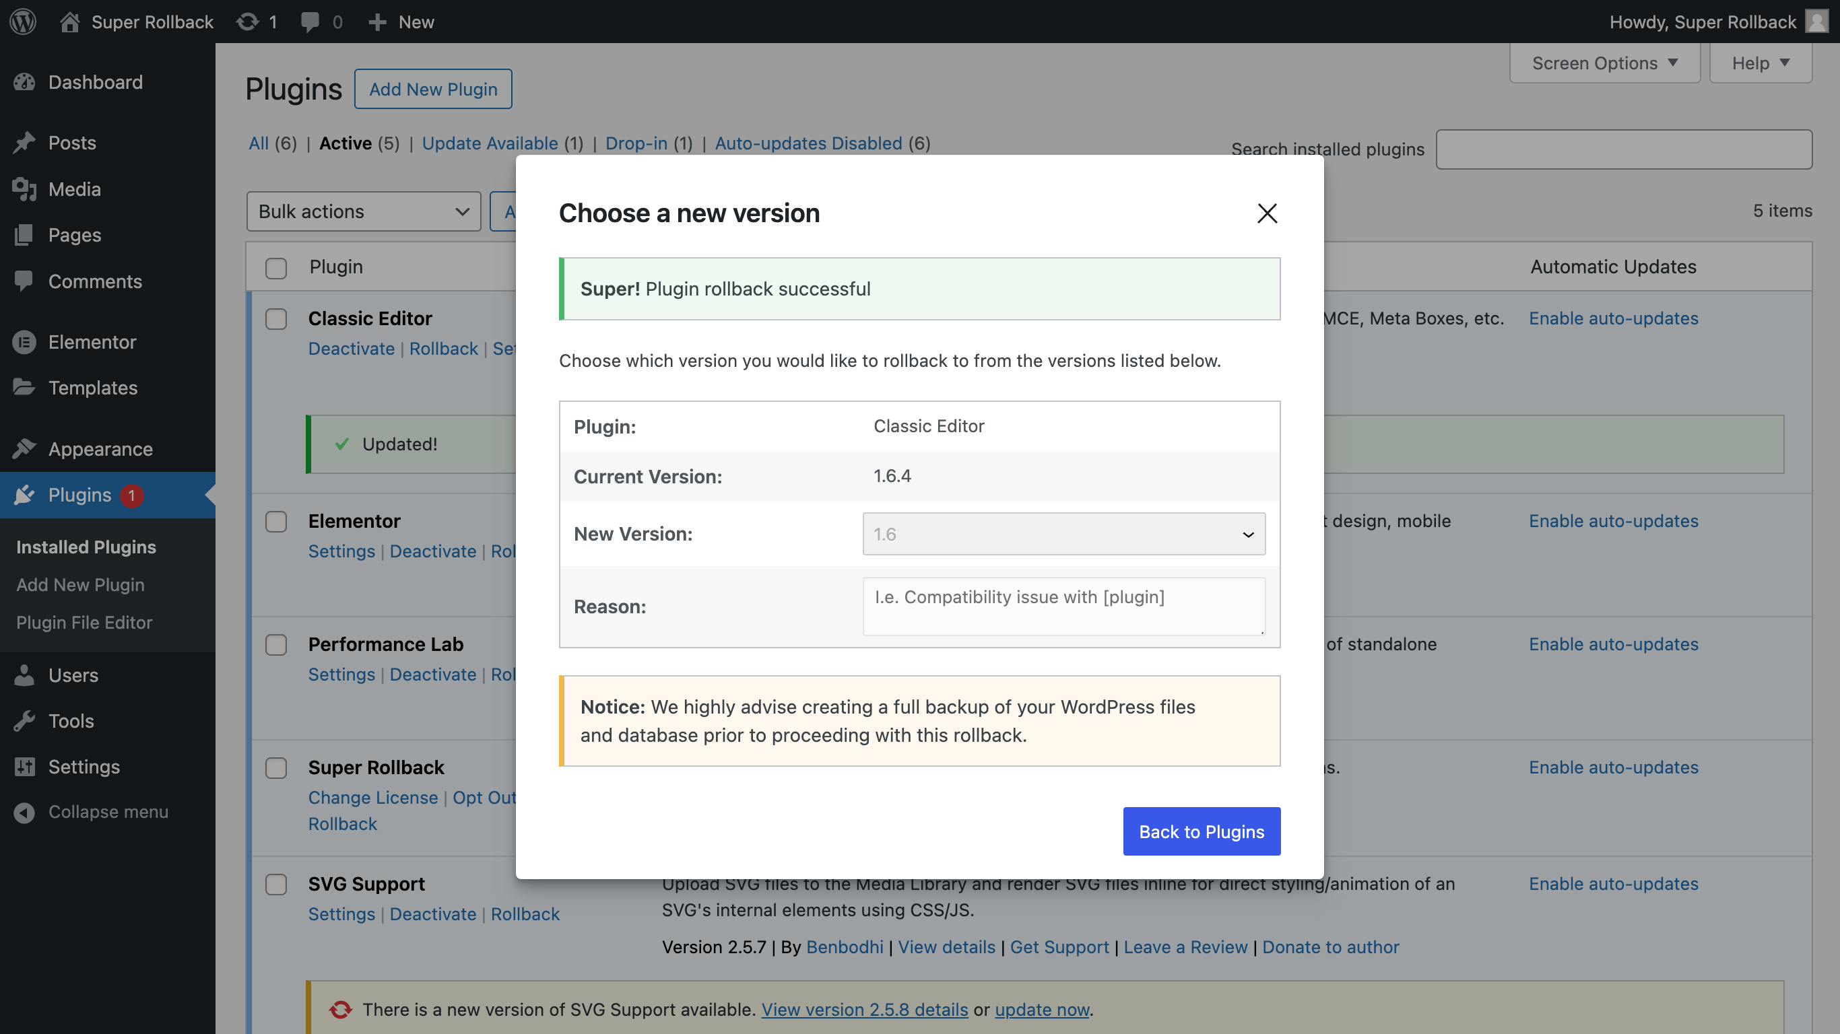This screenshot has width=1840, height=1034.
Task: Click update now for SVG Support
Action: [x=1042, y=1010]
